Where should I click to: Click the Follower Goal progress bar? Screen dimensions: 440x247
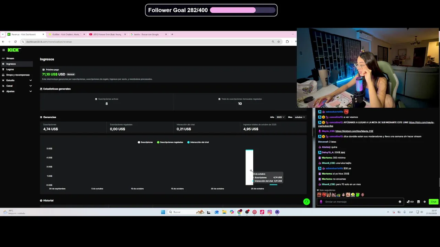pos(243,10)
